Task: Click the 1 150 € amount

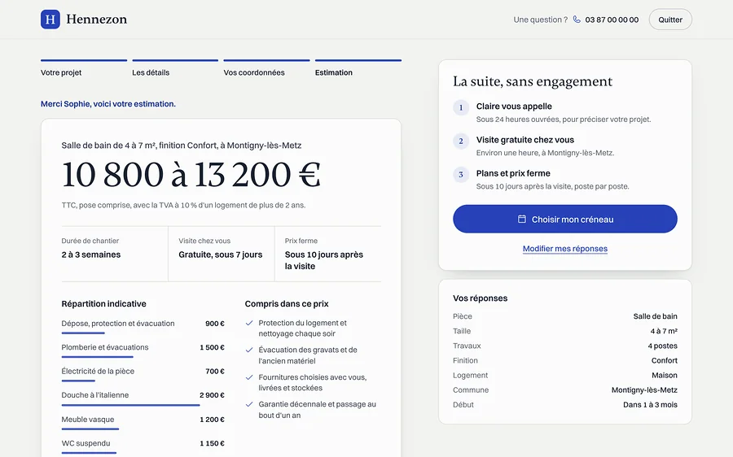Action: pyautogui.click(x=213, y=443)
